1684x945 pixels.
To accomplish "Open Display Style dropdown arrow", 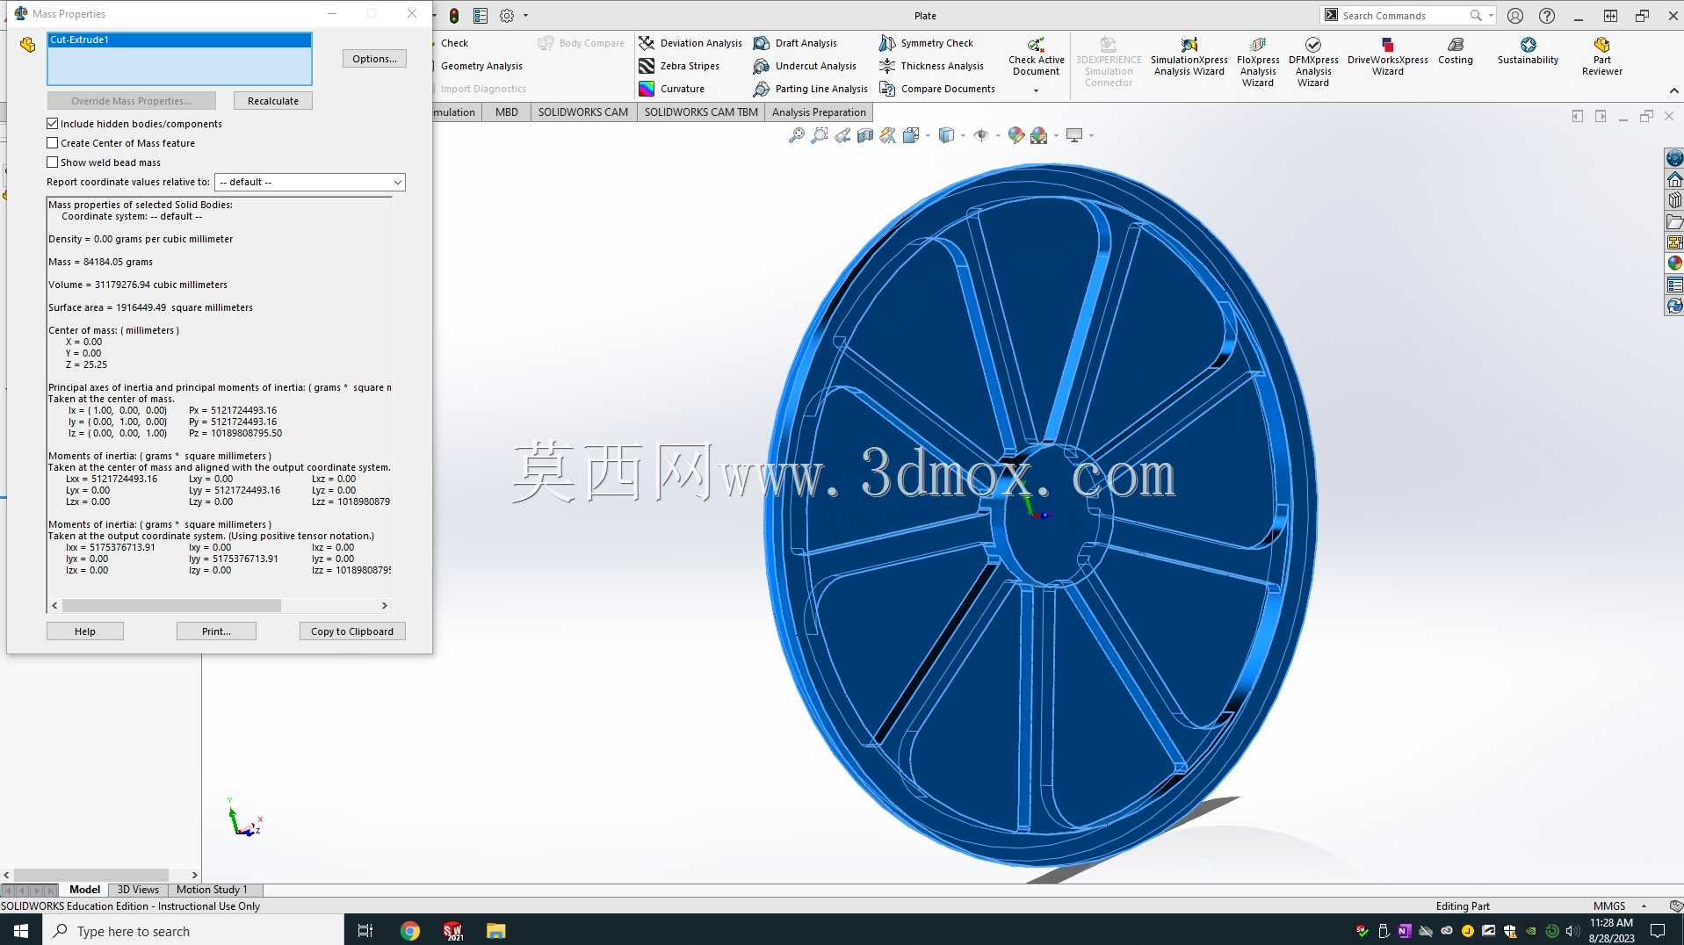I will click(x=963, y=135).
